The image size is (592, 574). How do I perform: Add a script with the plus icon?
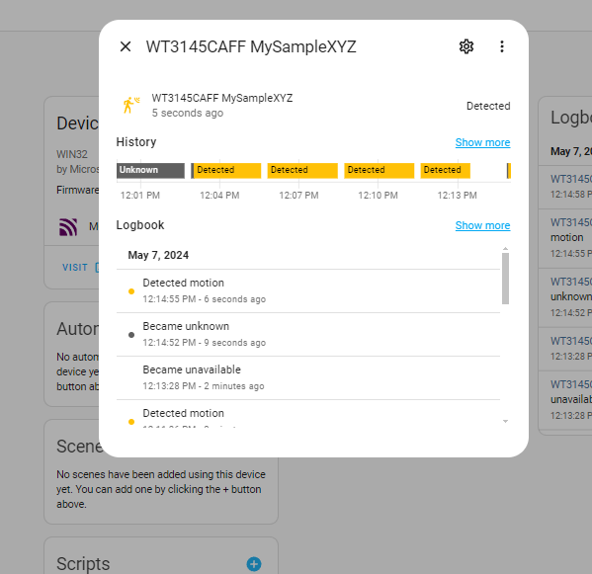tap(254, 564)
